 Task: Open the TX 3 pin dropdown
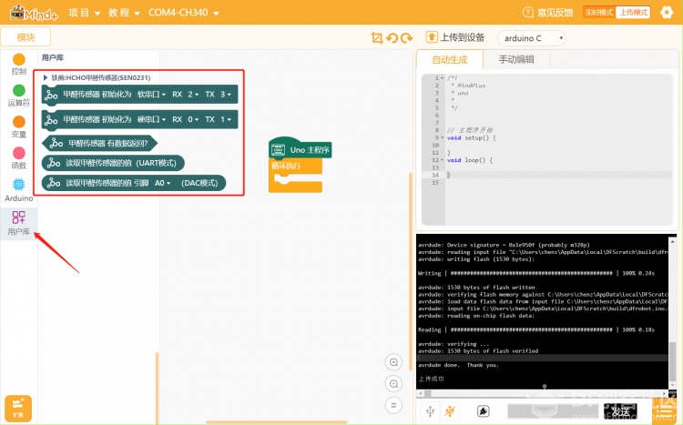point(225,95)
